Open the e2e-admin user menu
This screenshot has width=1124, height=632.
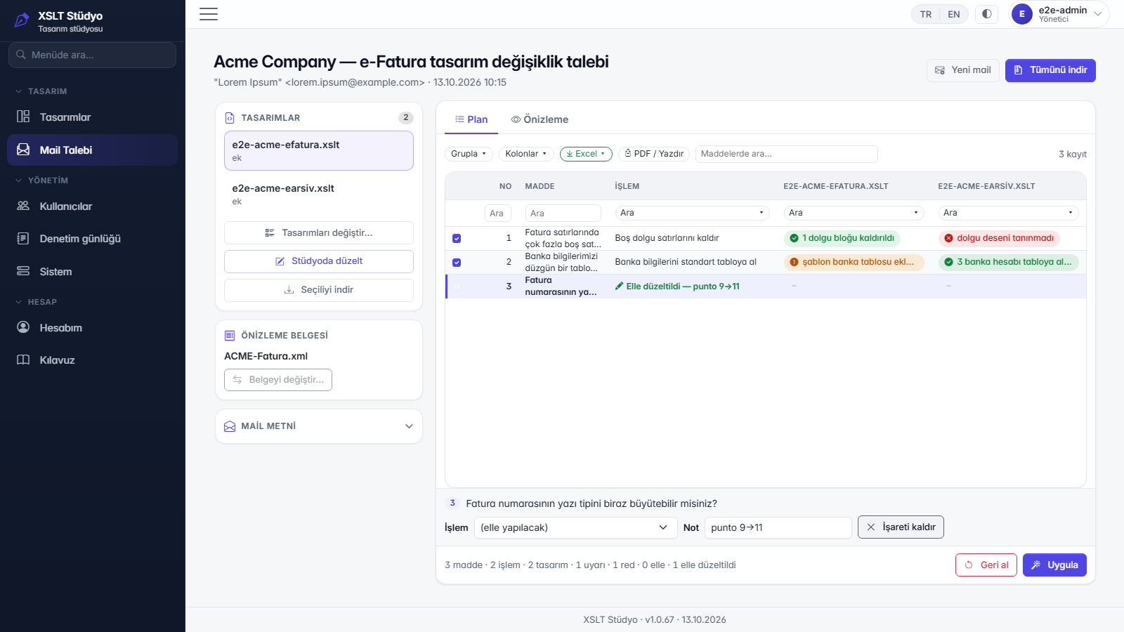tap(1059, 14)
